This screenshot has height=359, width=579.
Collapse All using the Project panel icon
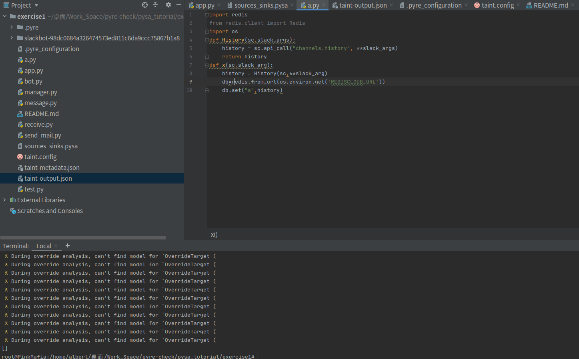(x=155, y=5)
